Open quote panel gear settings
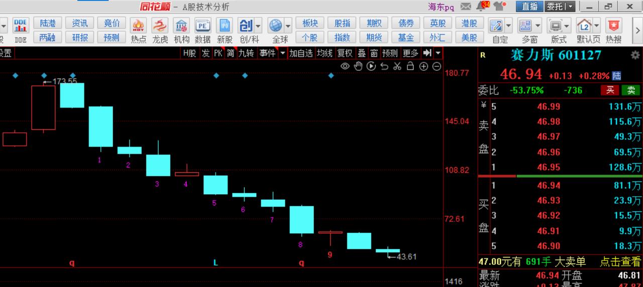 [635, 55]
